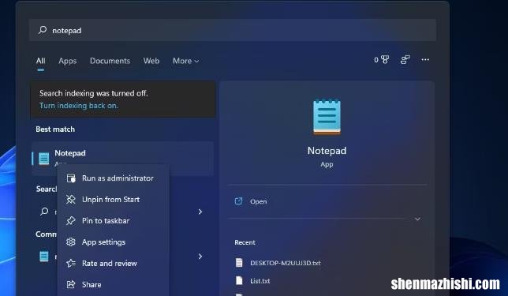Click the Run as administrator shield icon
Viewport: 508px width, 296px height.
(71, 178)
